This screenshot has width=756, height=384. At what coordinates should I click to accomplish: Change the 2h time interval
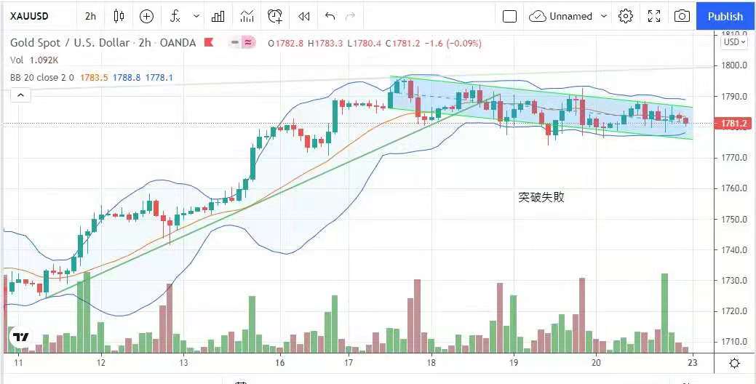pos(90,16)
